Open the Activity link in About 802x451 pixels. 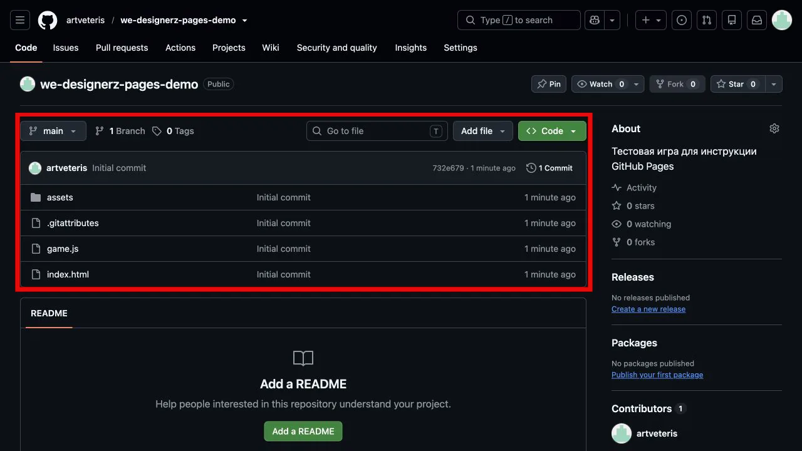[x=634, y=187]
